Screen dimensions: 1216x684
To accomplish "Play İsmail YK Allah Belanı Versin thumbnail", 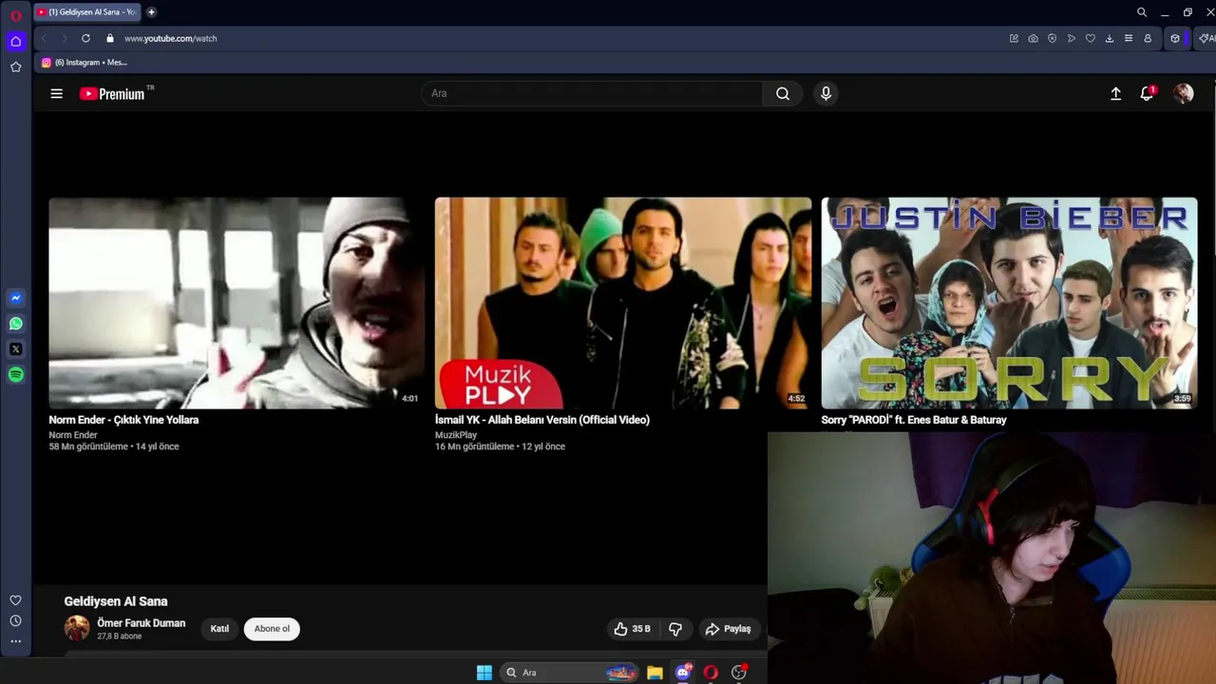I will 623,303.
